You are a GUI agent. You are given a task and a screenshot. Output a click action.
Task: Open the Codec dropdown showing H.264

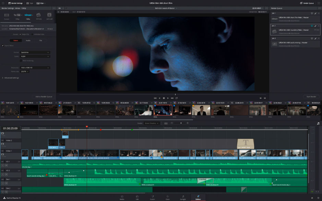[35, 55]
